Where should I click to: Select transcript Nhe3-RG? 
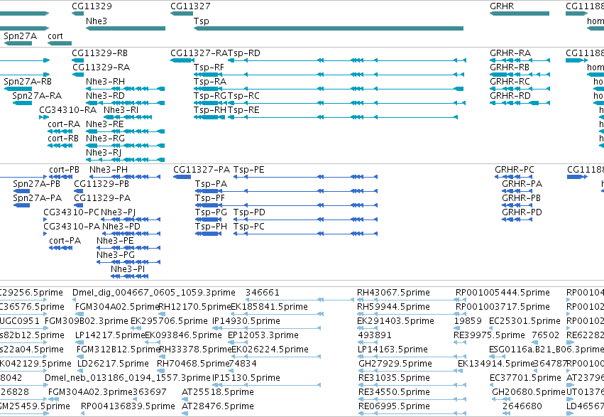[126, 146]
